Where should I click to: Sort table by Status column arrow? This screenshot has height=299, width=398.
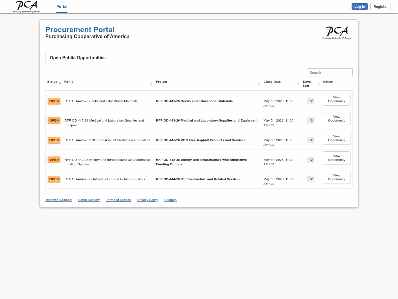[x=60, y=83]
